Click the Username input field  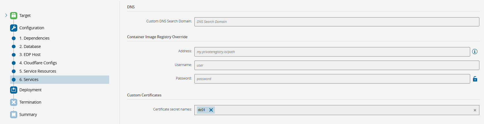tap(337, 65)
